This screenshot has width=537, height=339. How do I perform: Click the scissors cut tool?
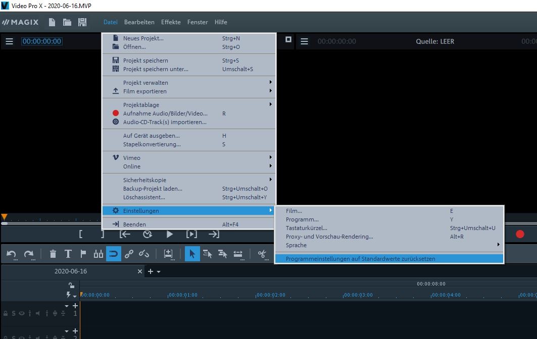click(262, 254)
